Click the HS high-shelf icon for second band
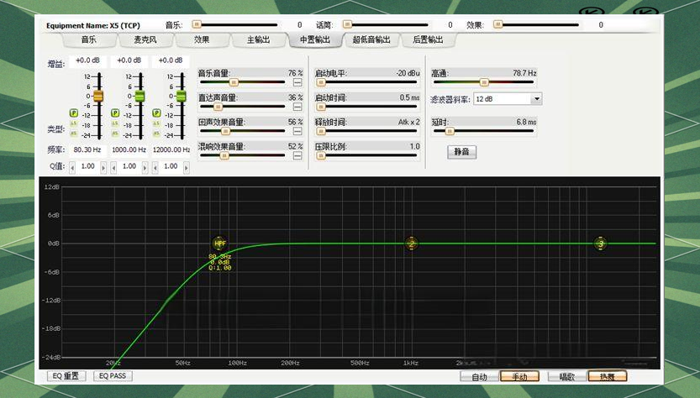 114,134
